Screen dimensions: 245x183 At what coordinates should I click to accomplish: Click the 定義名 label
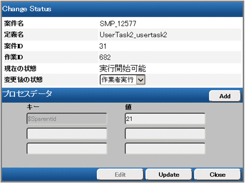point(14,34)
